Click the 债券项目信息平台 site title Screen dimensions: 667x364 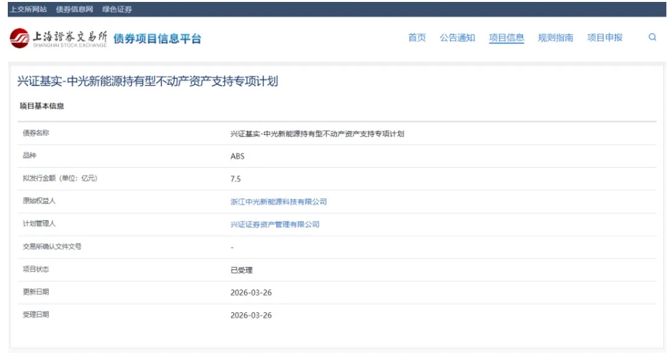pyautogui.click(x=158, y=39)
